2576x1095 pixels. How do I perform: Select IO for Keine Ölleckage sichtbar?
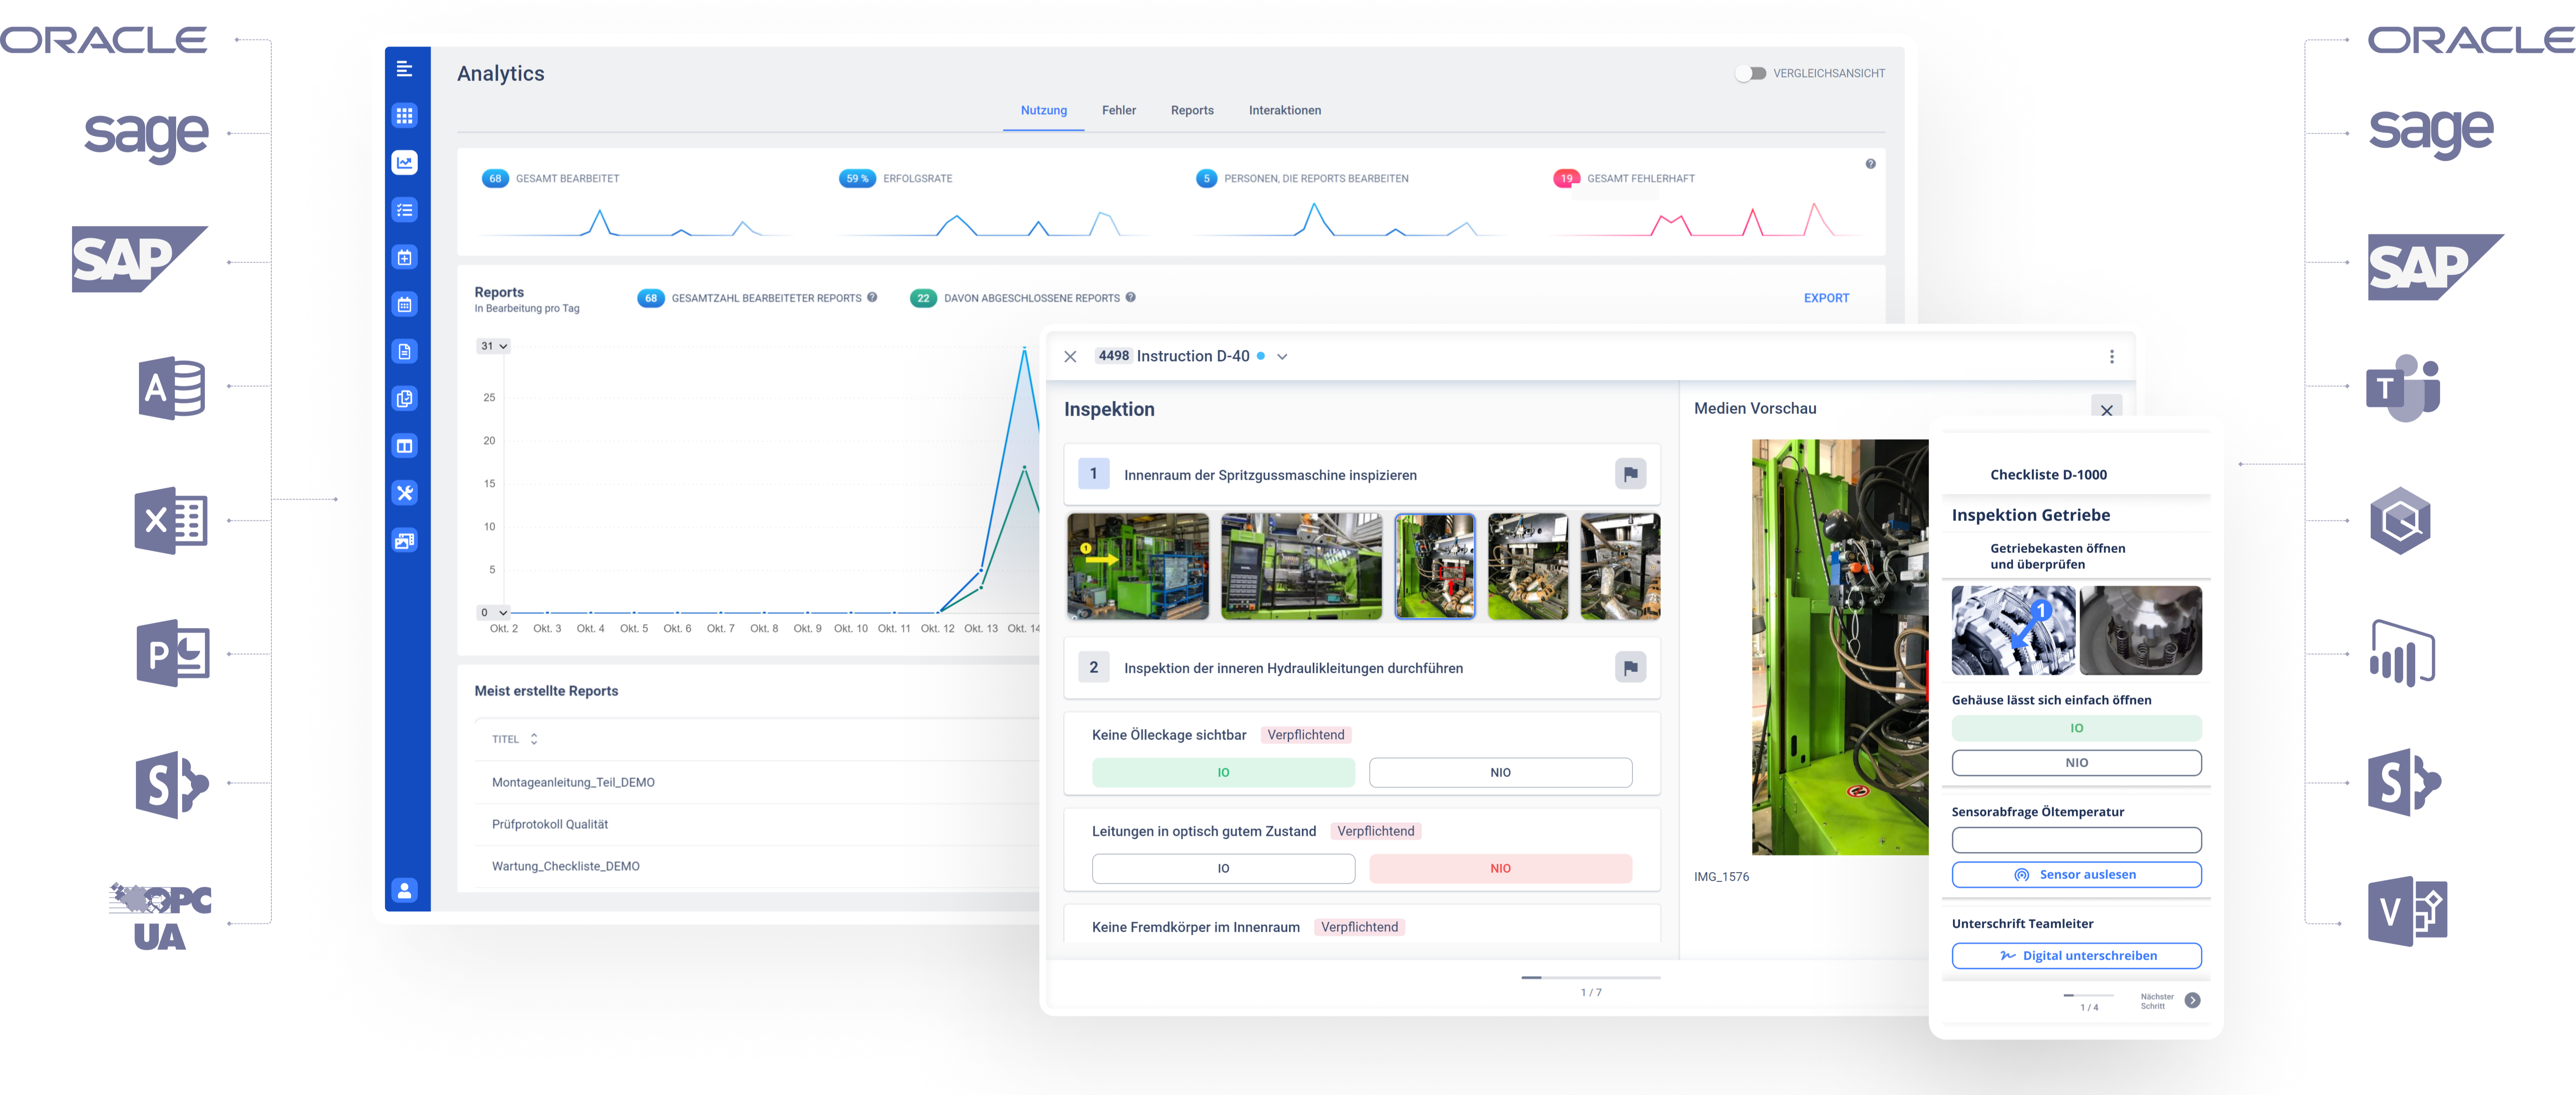[1223, 772]
